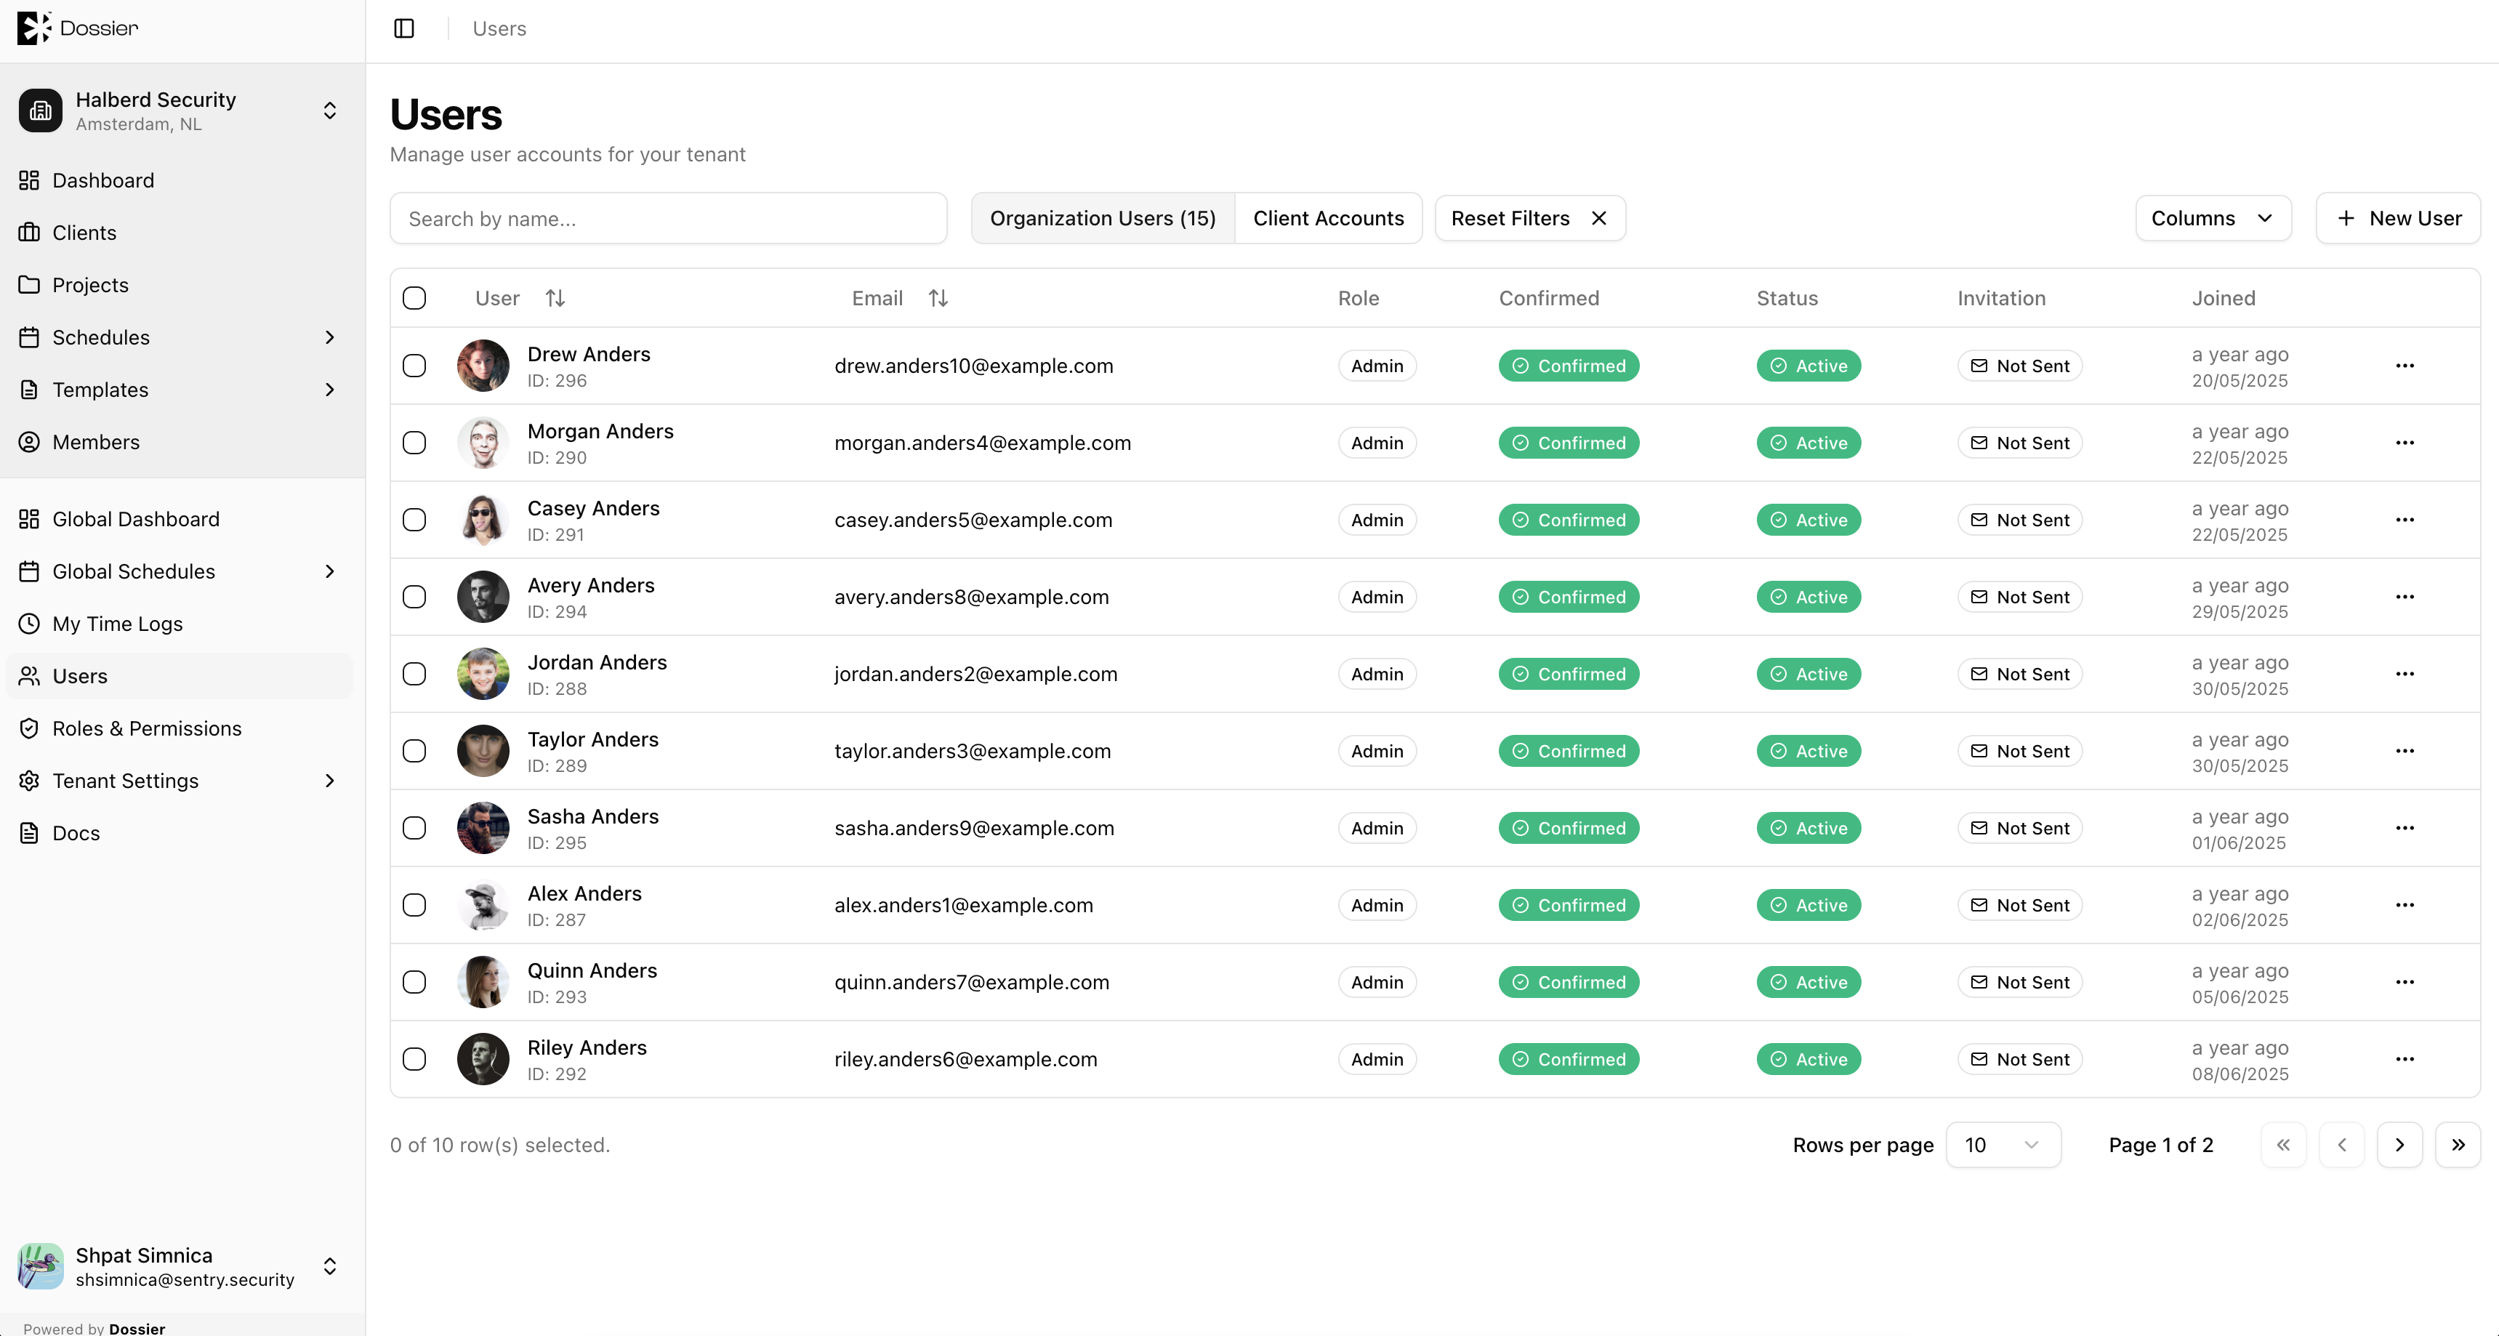Open the Columns dropdown
Viewport: 2499px width, 1336px height.
click(x=2213, y=218)
